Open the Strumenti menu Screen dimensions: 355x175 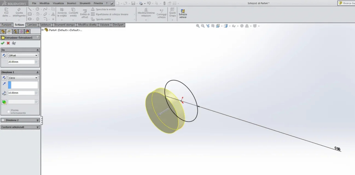click(x=85, y=3)
